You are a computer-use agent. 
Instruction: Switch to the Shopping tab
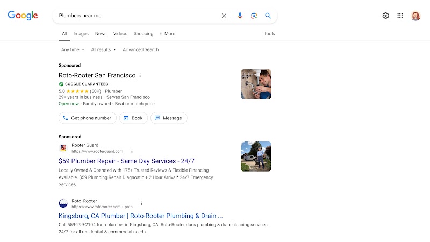pos(144,33)
